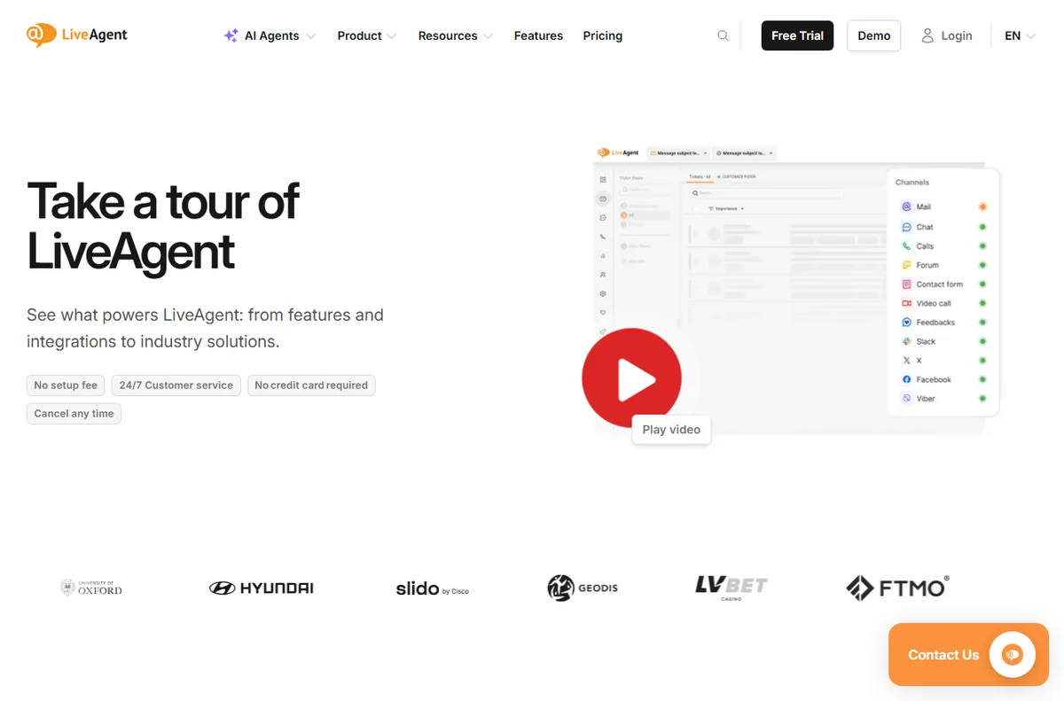
Task: Click the Video call camera icon
Action: [x=906, y=303]
